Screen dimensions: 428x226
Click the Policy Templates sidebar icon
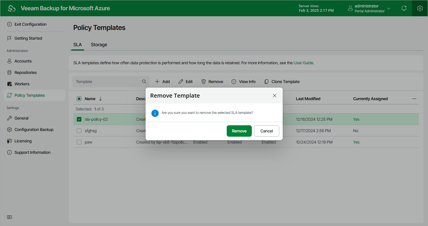pos(9,95)
